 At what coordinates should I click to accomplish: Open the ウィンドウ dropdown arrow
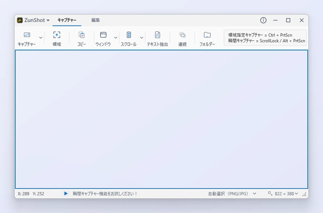click(115, 38)
